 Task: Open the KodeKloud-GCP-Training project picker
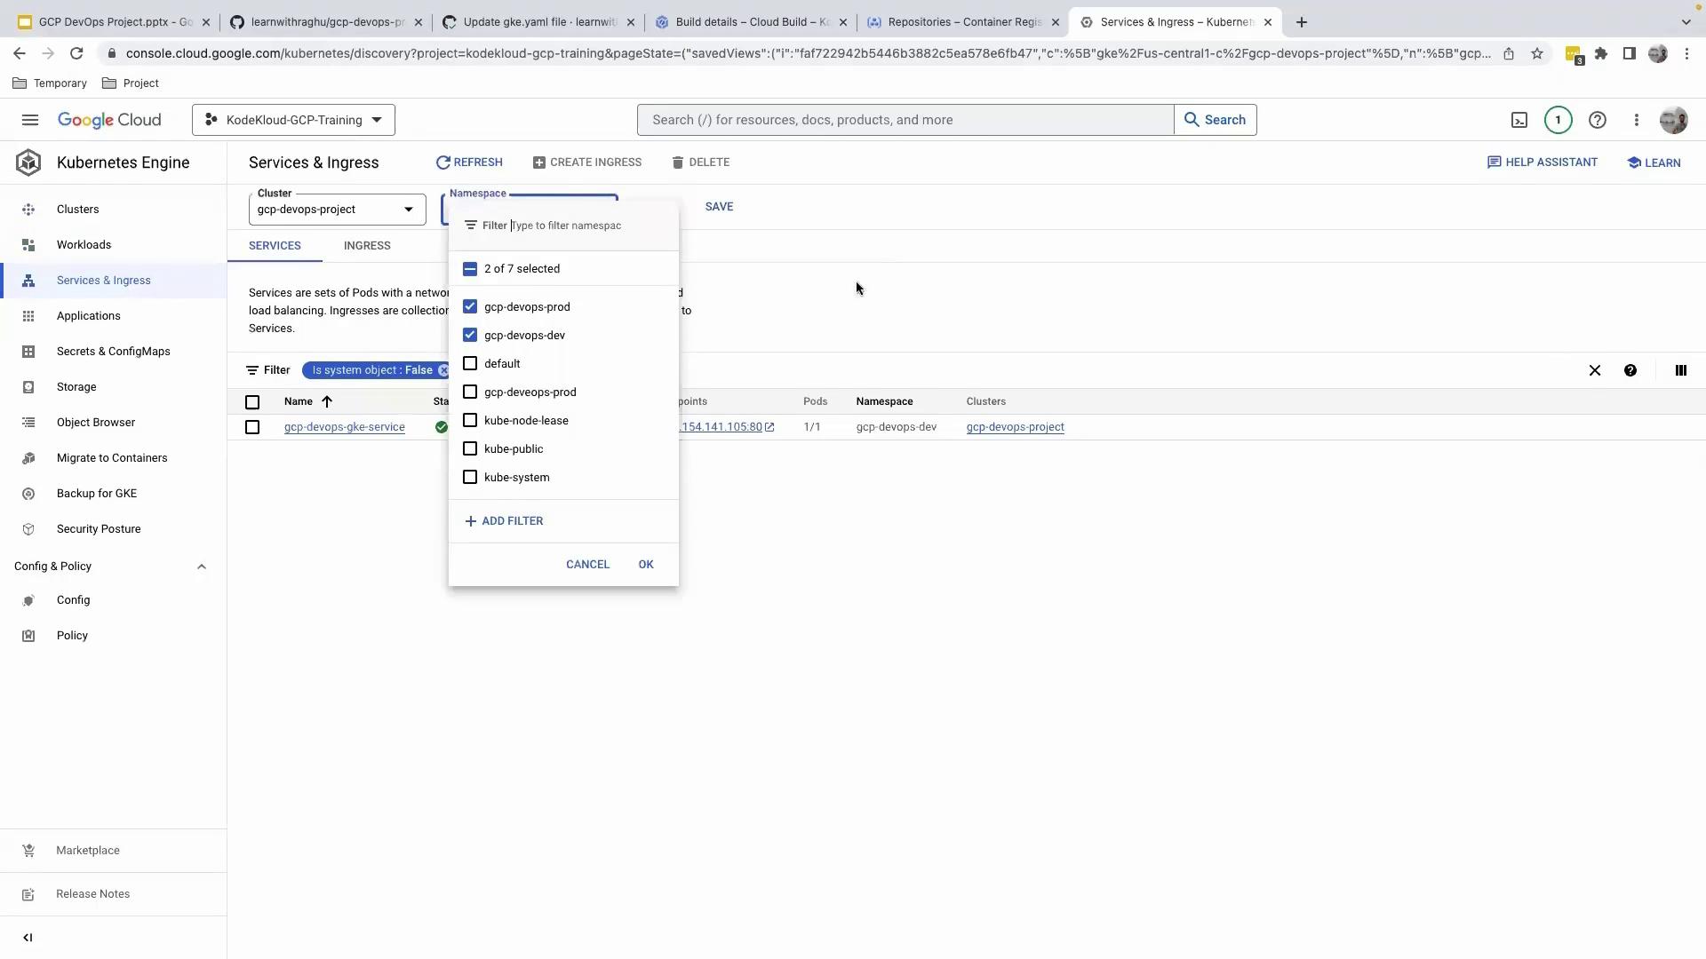pyautogui.click(x=293, y=120)
